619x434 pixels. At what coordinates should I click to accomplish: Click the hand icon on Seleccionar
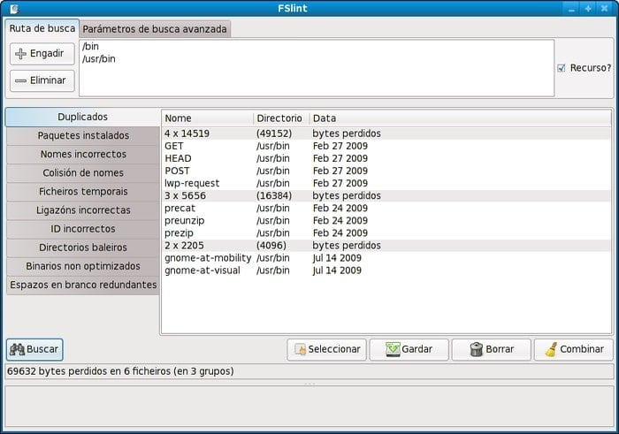300,349
